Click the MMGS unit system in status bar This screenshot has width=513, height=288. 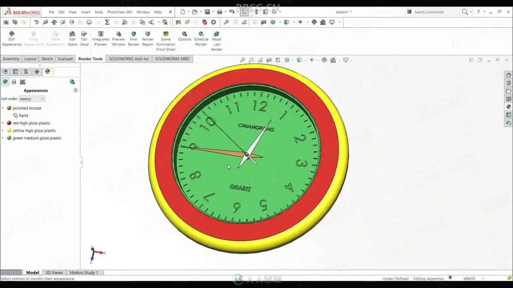tap(469, 279)
